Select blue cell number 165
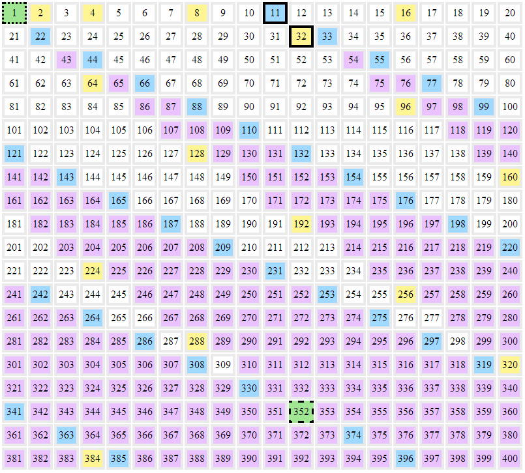 coord(119,201)
